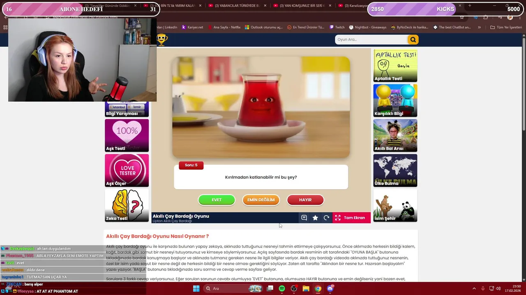The image size is (526, 295).
Task: Click the question text Kırılmadan katlanabilir mi
Action: coord(261,177)
